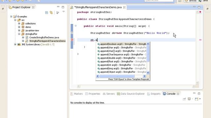Click the src source folder icon

19,20
